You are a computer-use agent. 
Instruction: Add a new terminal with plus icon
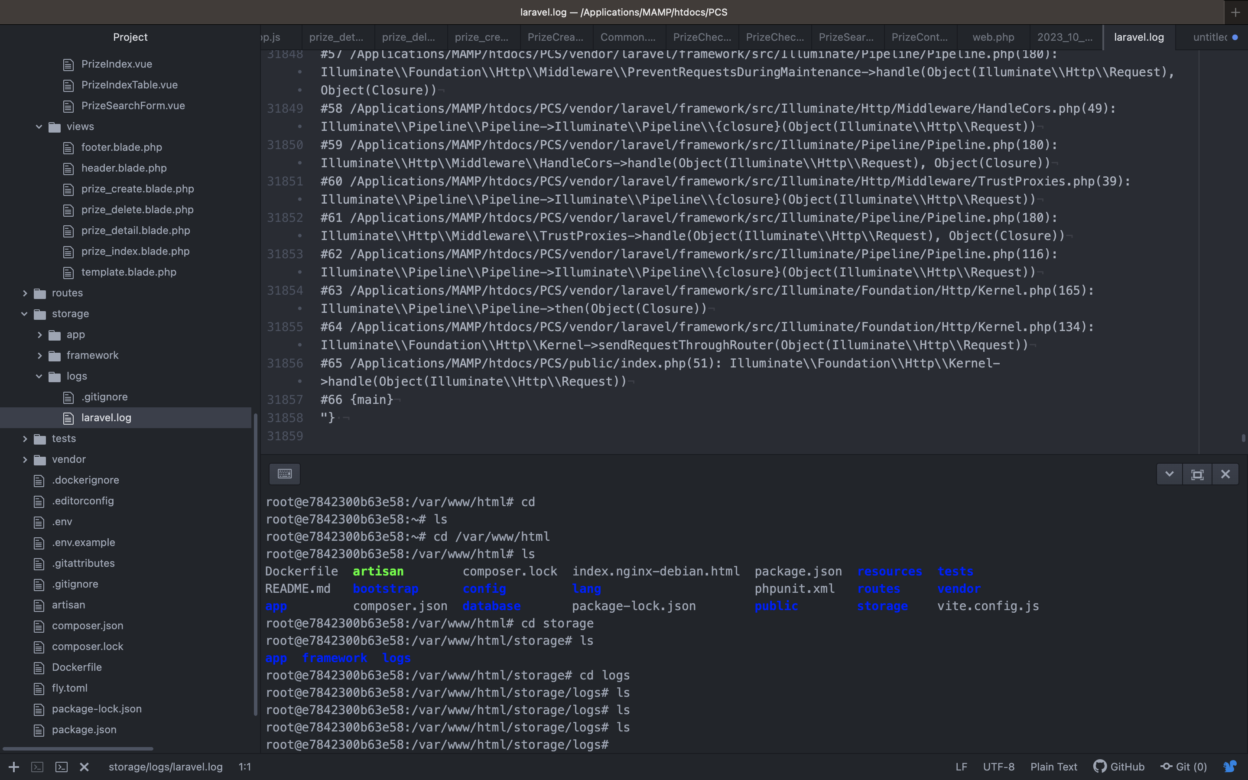(14, 767)
